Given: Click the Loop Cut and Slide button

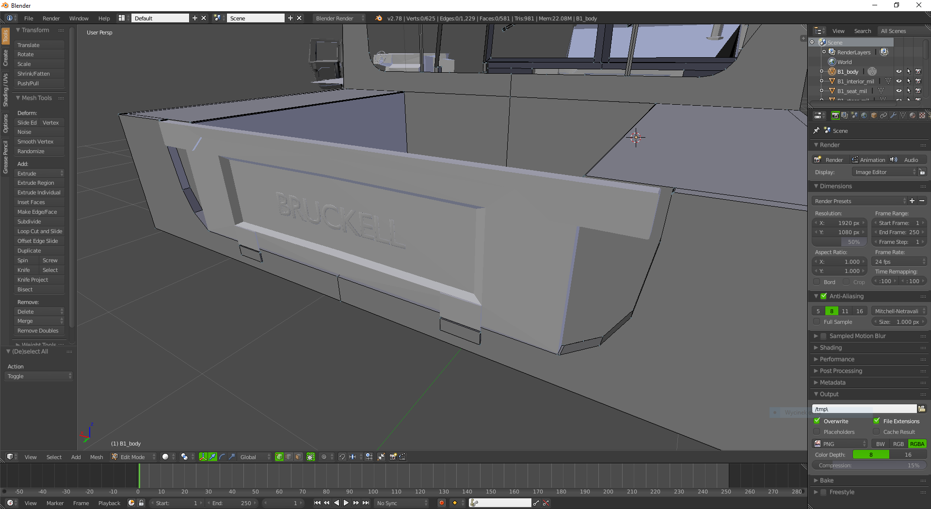Looking at the screenshot, I should [39, 231].
